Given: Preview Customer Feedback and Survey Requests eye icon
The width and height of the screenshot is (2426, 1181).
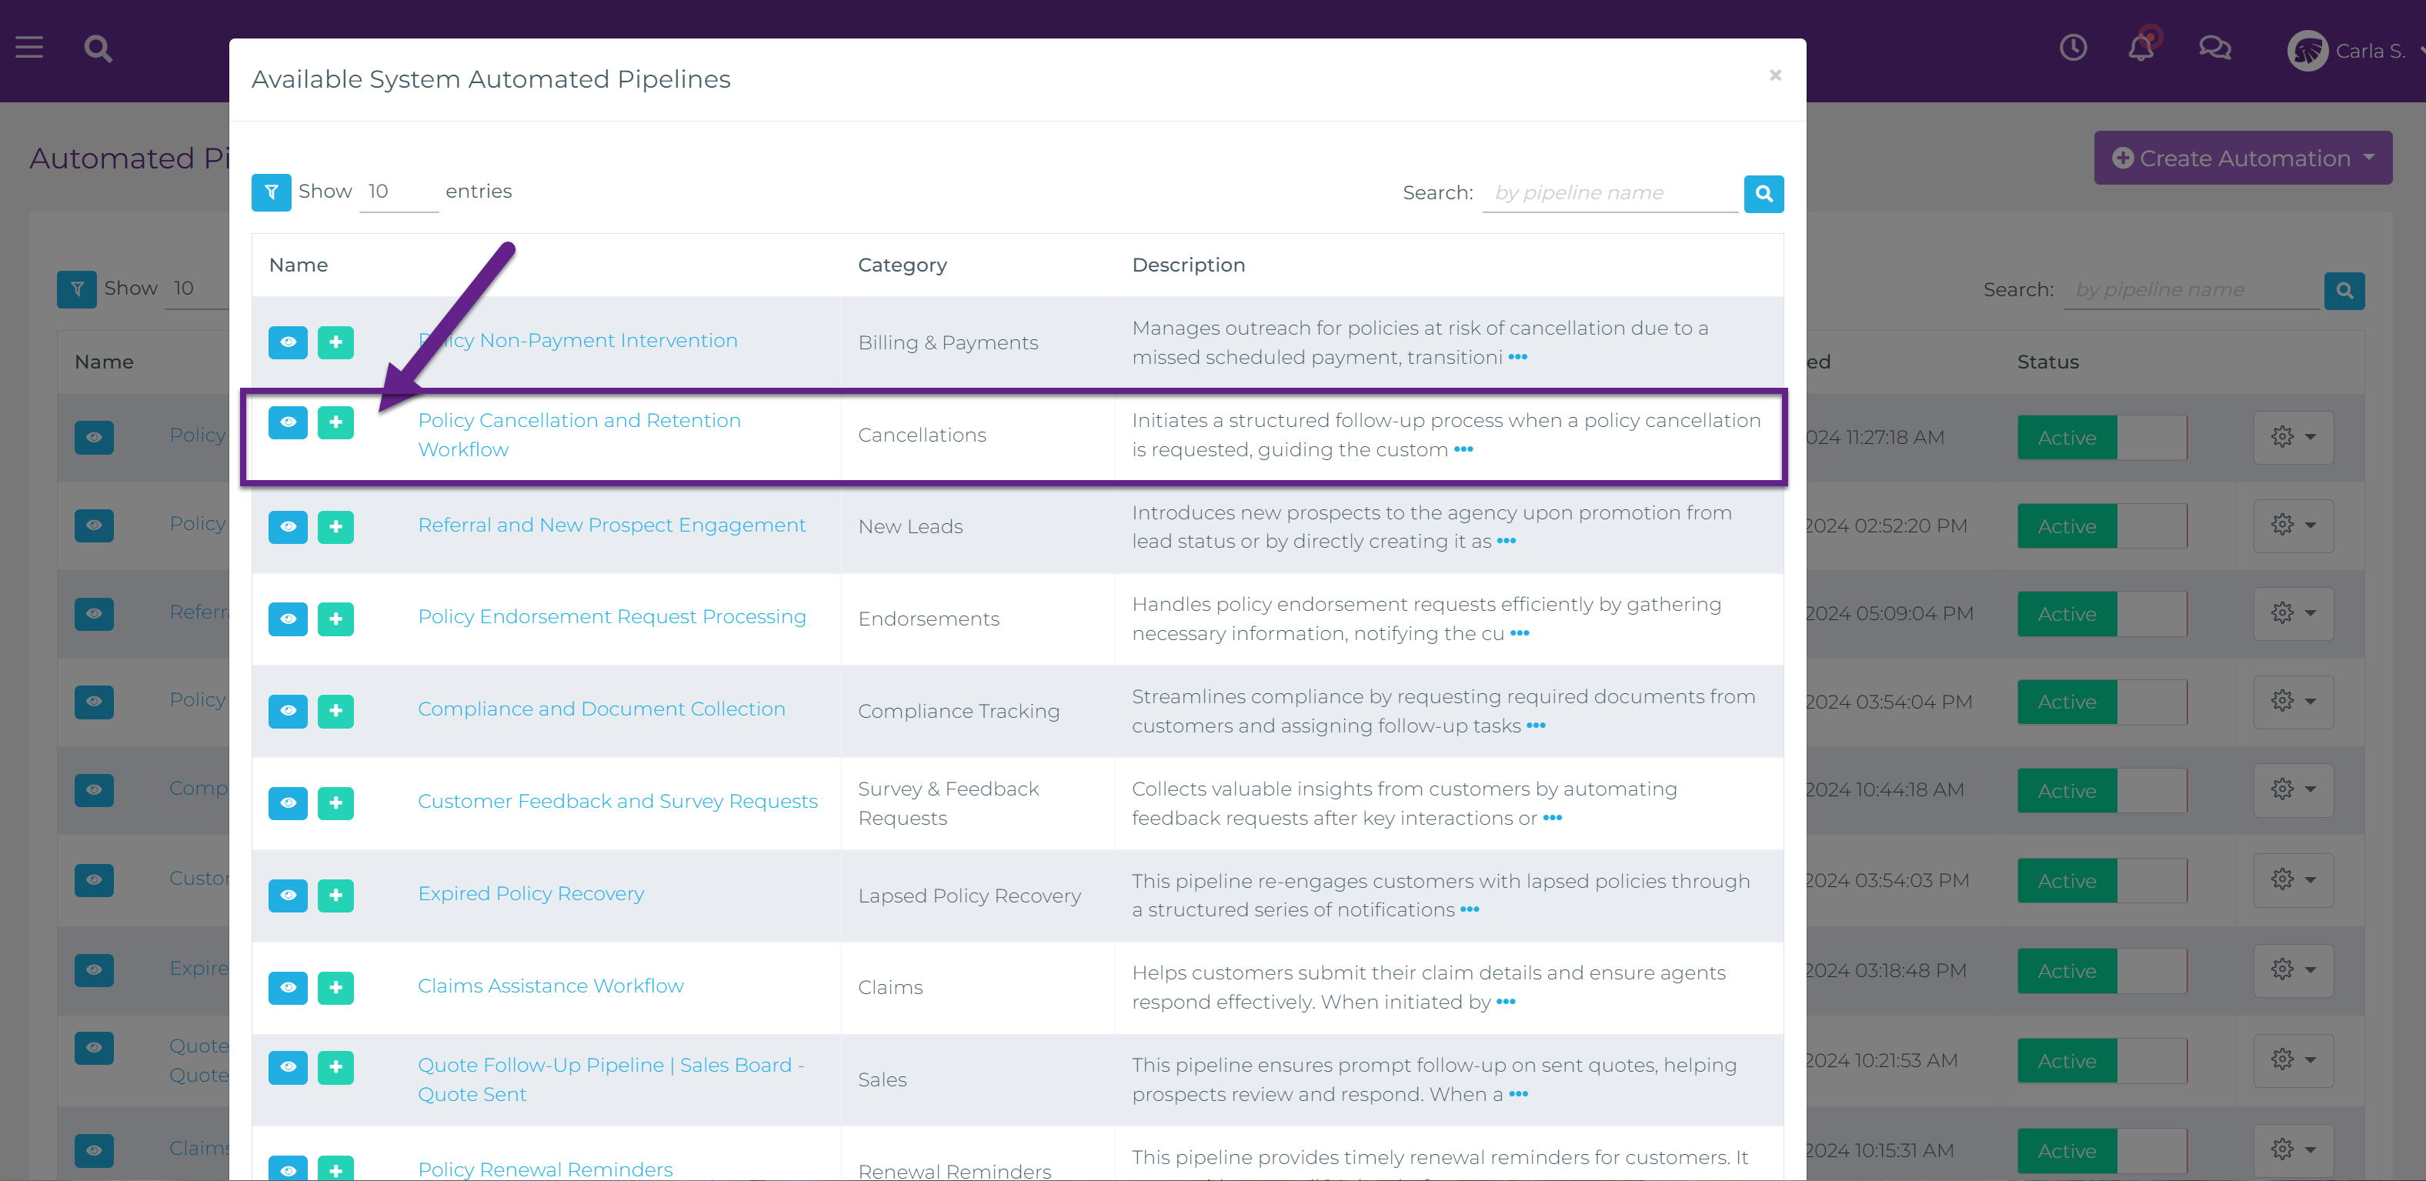Looking at the screenshot, I should 289,804.
